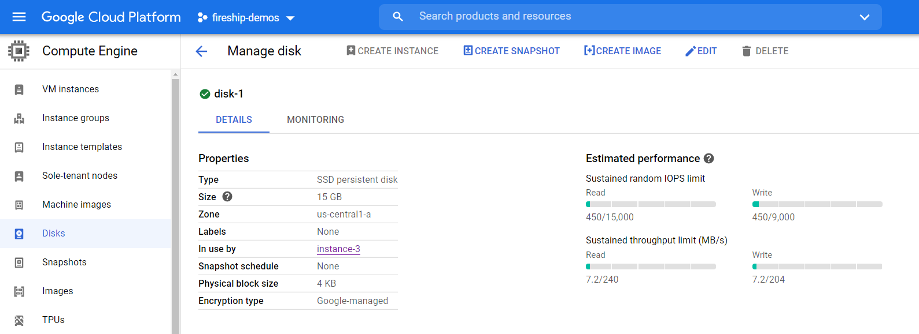This screenshot has height=334, width=919.
Task: Click the Size help question icon
Action: 227,197
